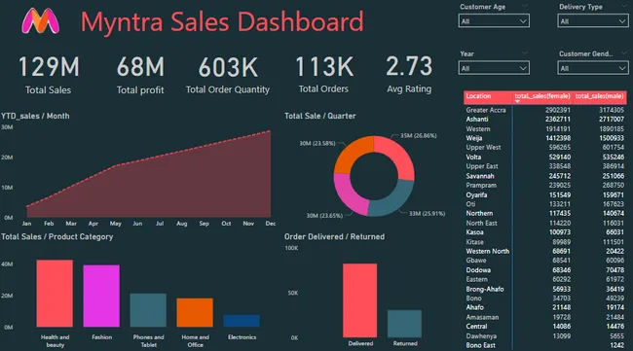Sort table by total_sales(female) column header

[542, 96]
